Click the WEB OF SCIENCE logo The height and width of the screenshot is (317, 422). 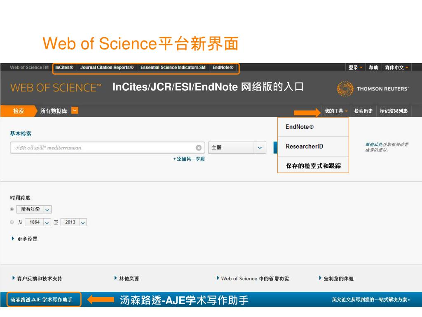pyautogui.click(x=56, y=88)
